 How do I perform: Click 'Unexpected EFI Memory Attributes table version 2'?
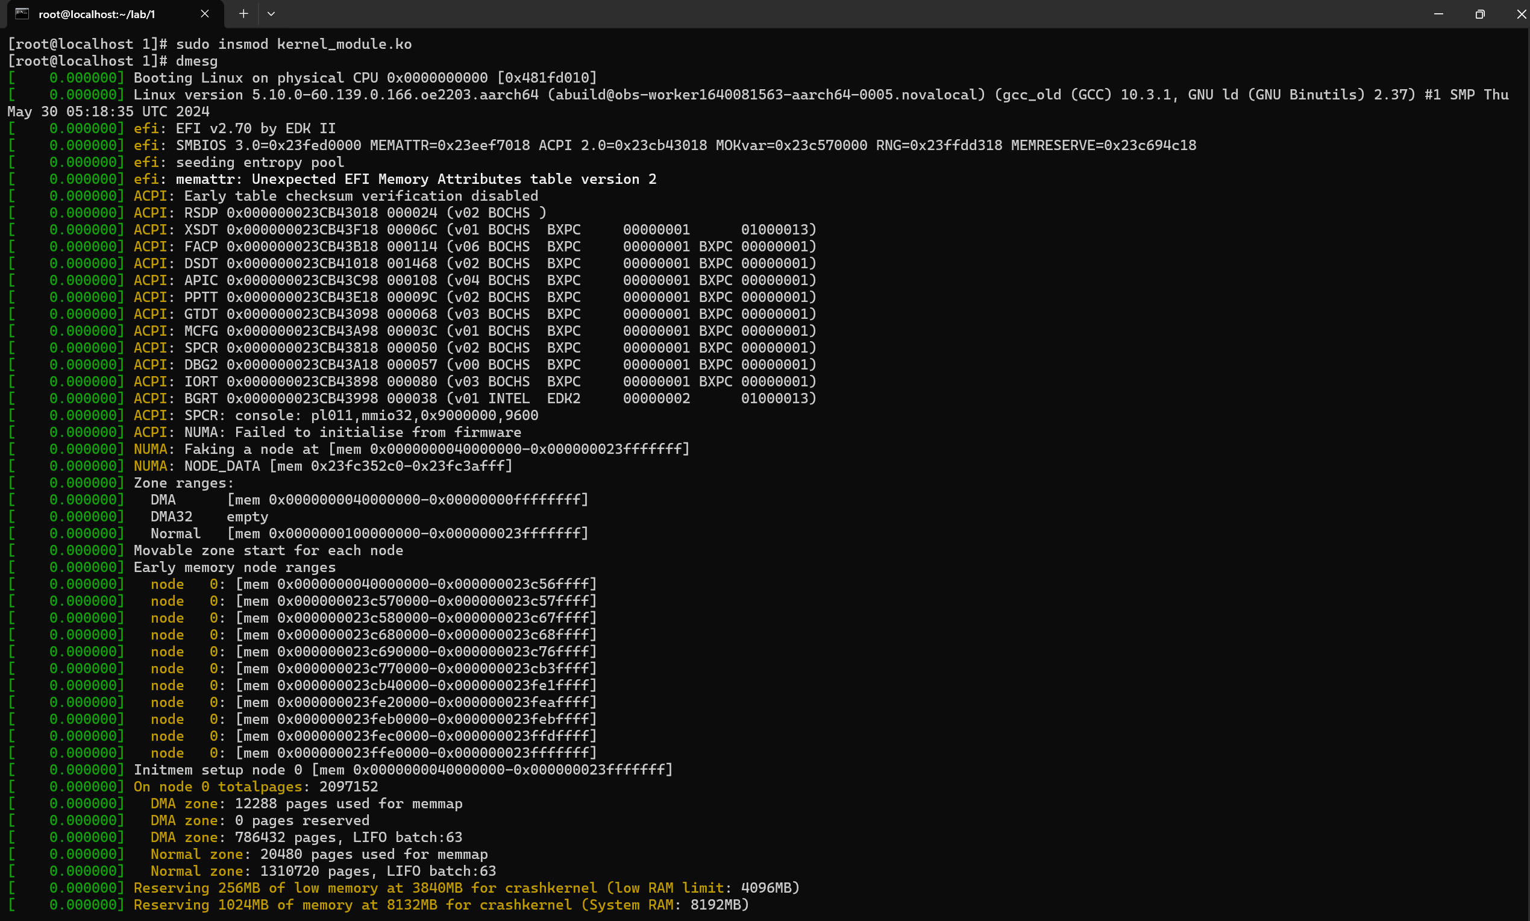point(454,179)
